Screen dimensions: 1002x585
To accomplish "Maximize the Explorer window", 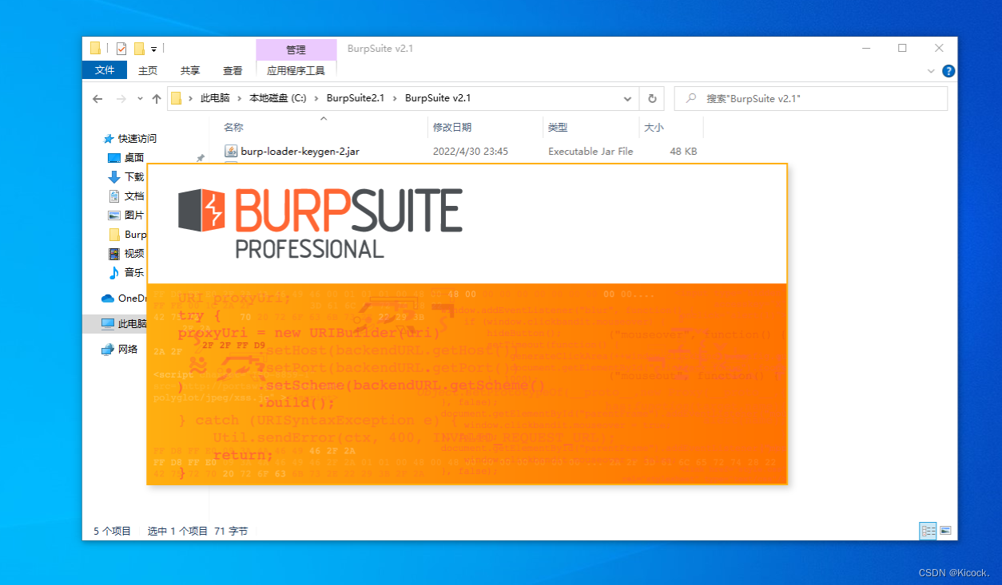I will 902,49.
